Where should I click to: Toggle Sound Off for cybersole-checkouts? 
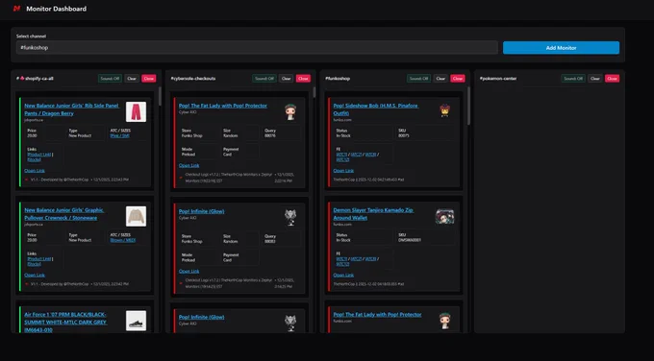point(264,79)
